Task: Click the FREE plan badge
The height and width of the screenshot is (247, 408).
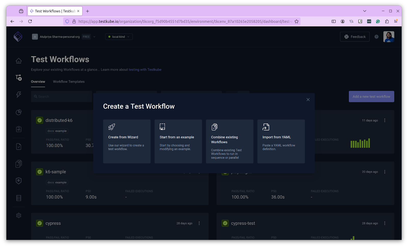Action: click(x=86, y=37)
